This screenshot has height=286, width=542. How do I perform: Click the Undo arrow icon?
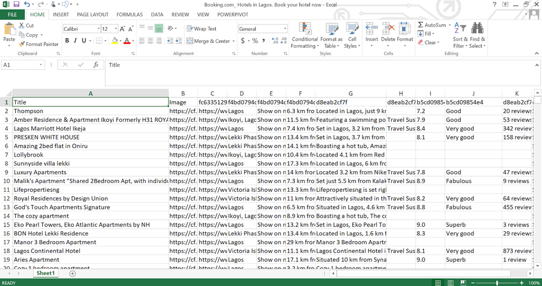click(27, 4)
